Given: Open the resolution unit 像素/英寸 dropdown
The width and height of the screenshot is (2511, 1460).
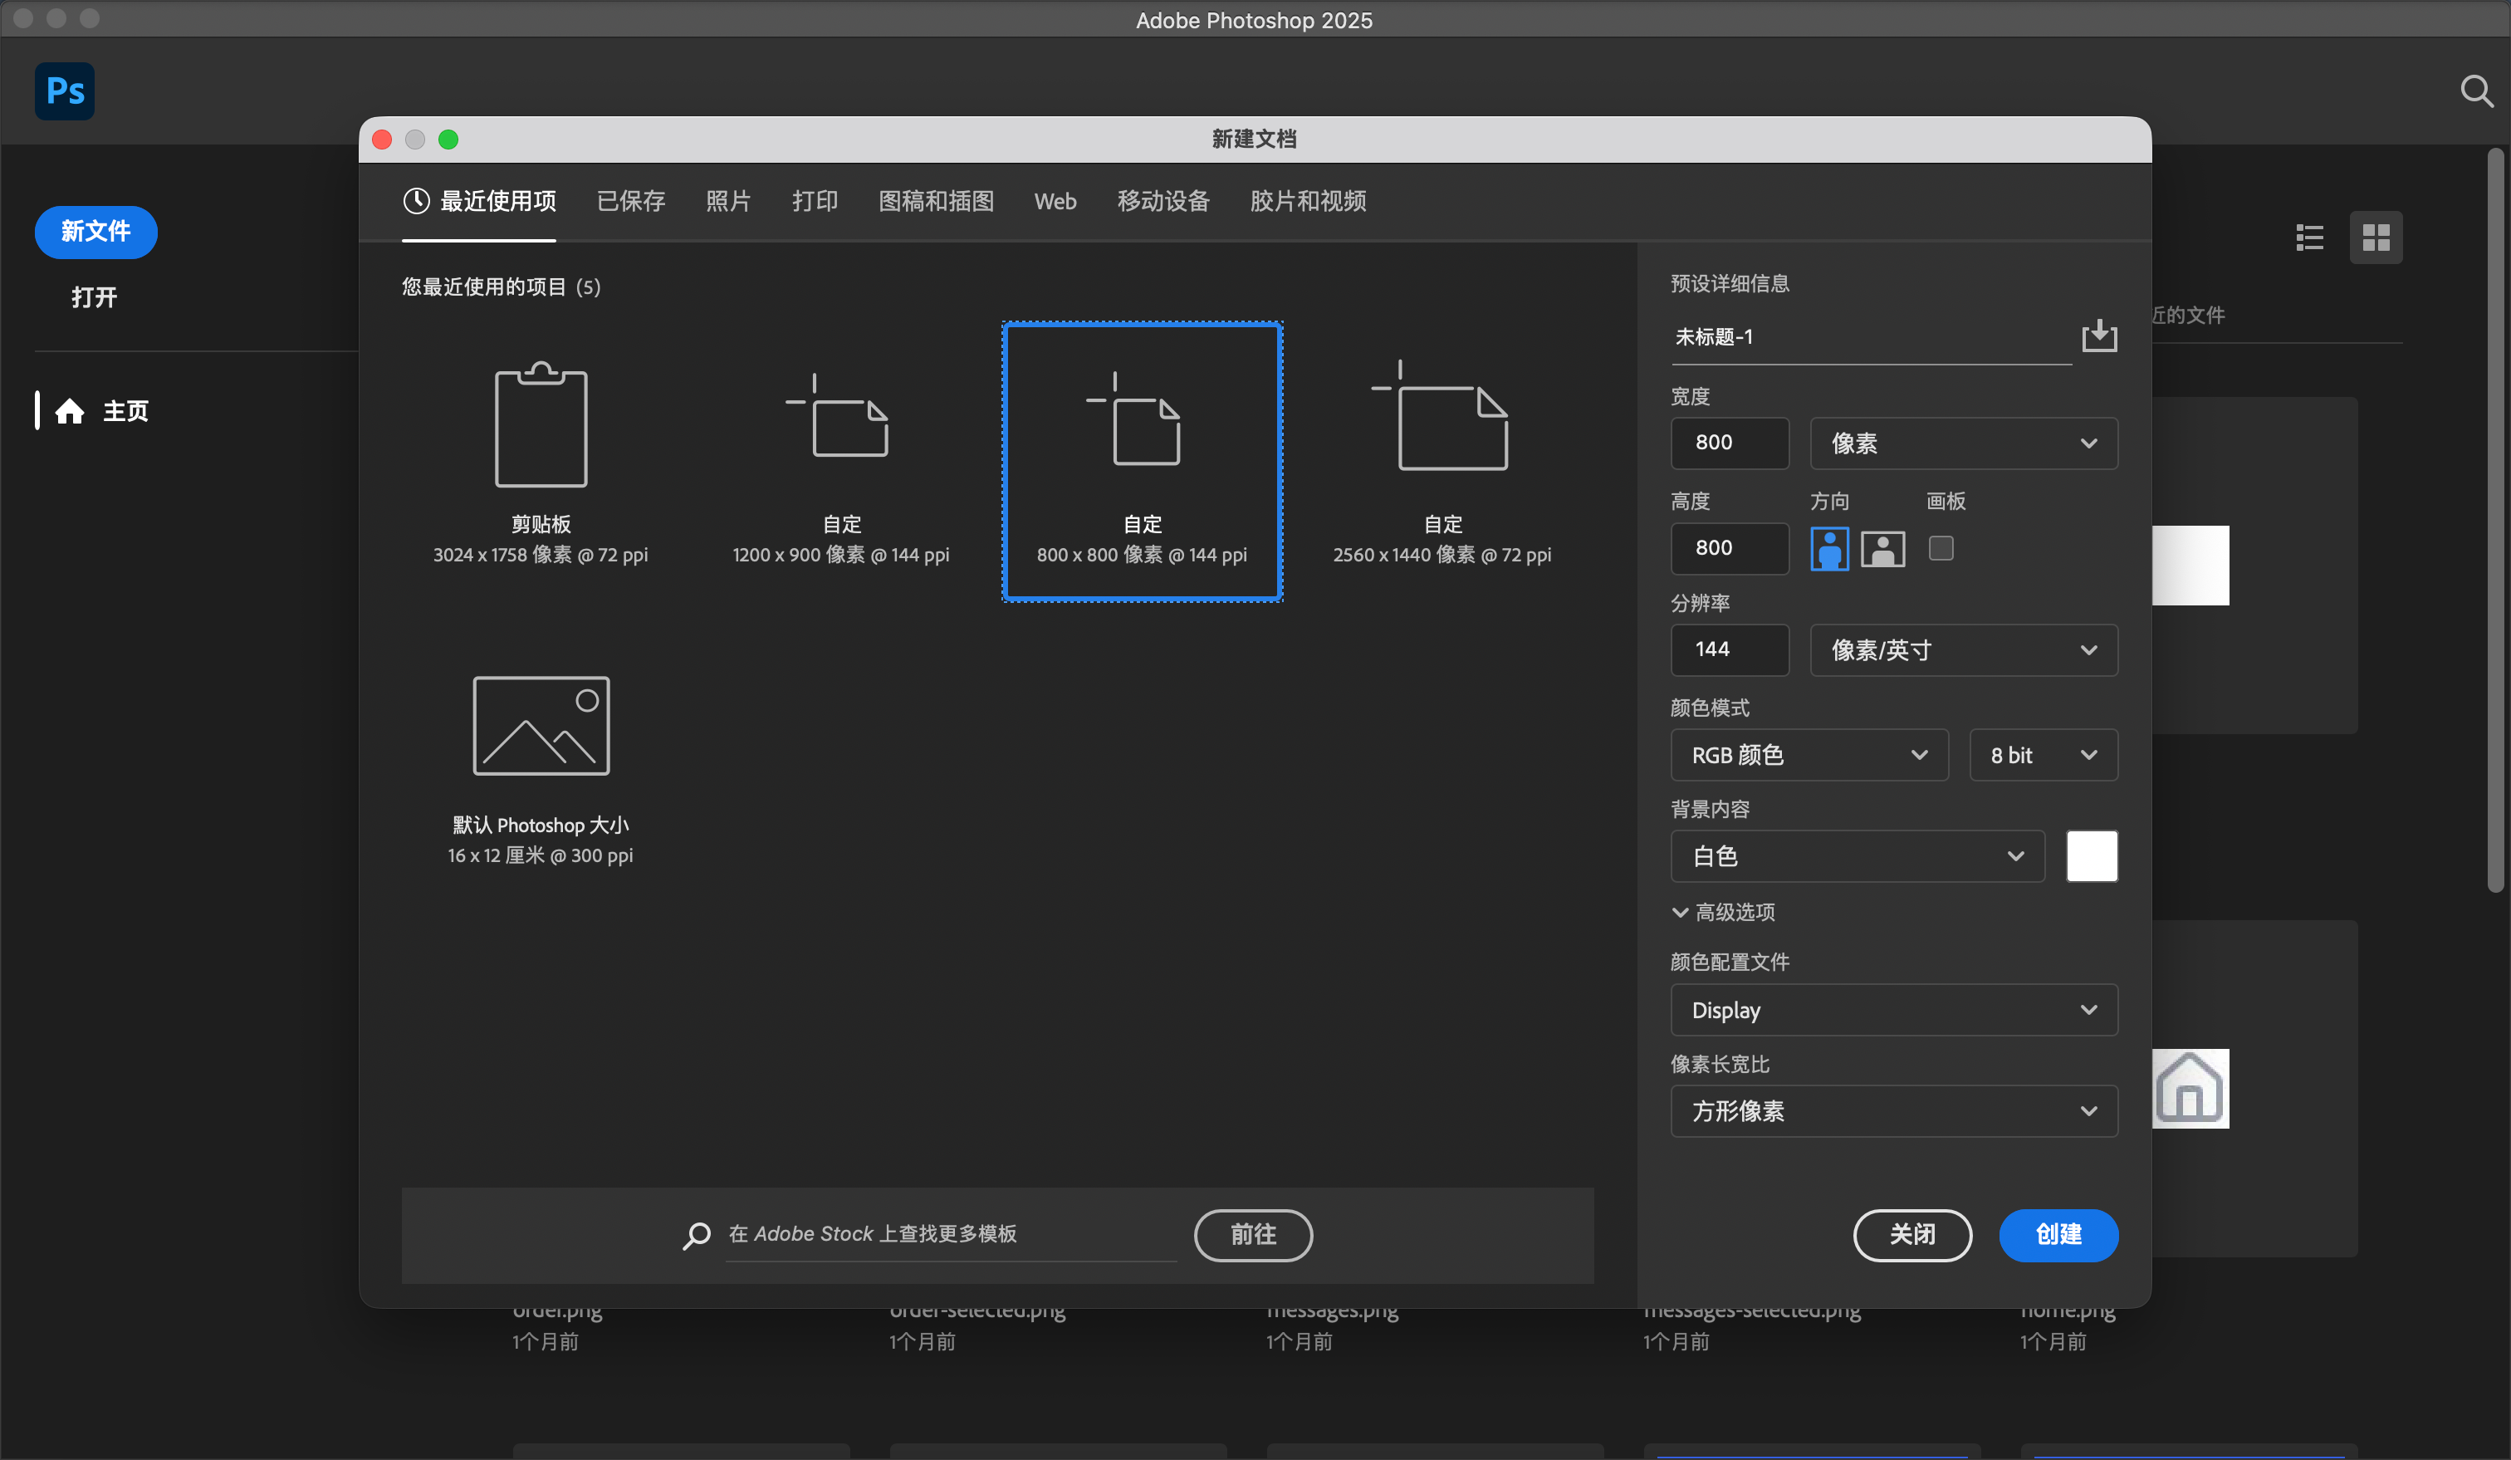Looking at the screenshot, I should tap(1963, 649).
